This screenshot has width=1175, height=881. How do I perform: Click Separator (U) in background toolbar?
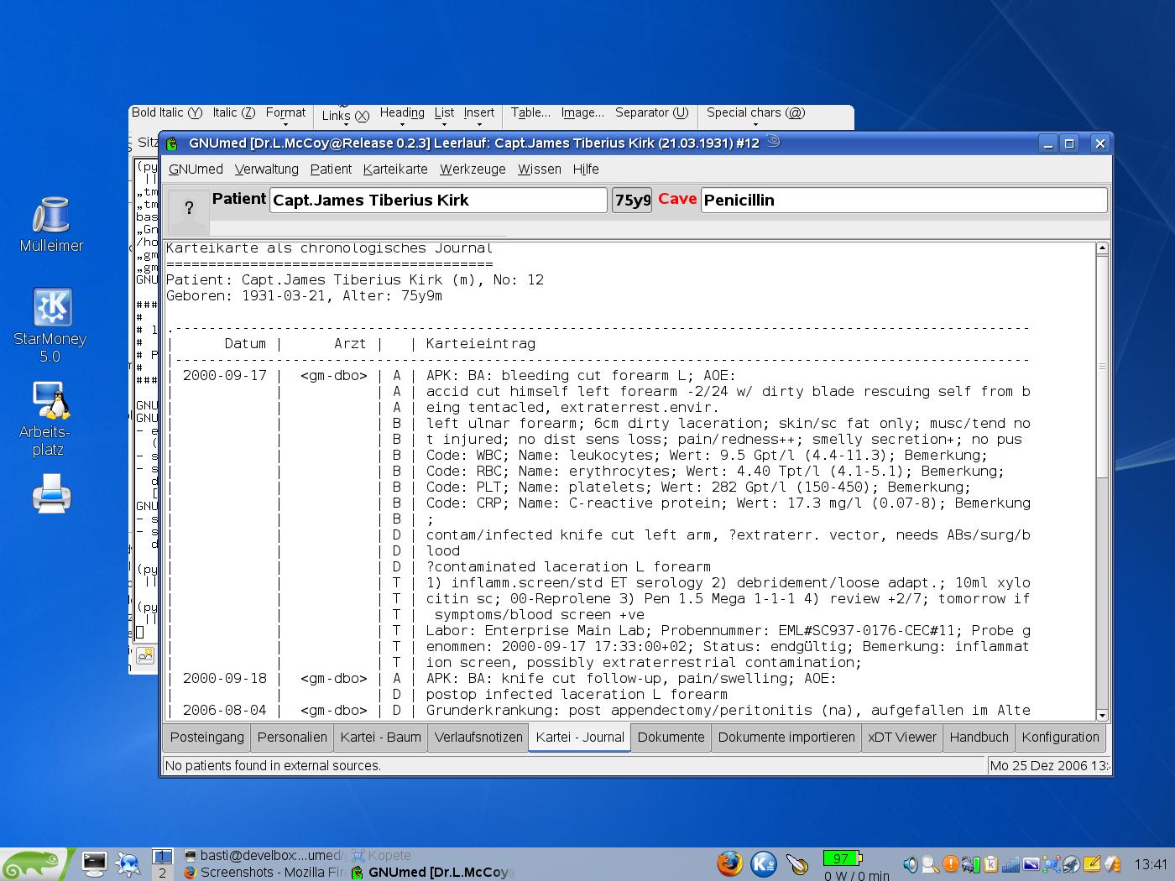pos(651,112)
